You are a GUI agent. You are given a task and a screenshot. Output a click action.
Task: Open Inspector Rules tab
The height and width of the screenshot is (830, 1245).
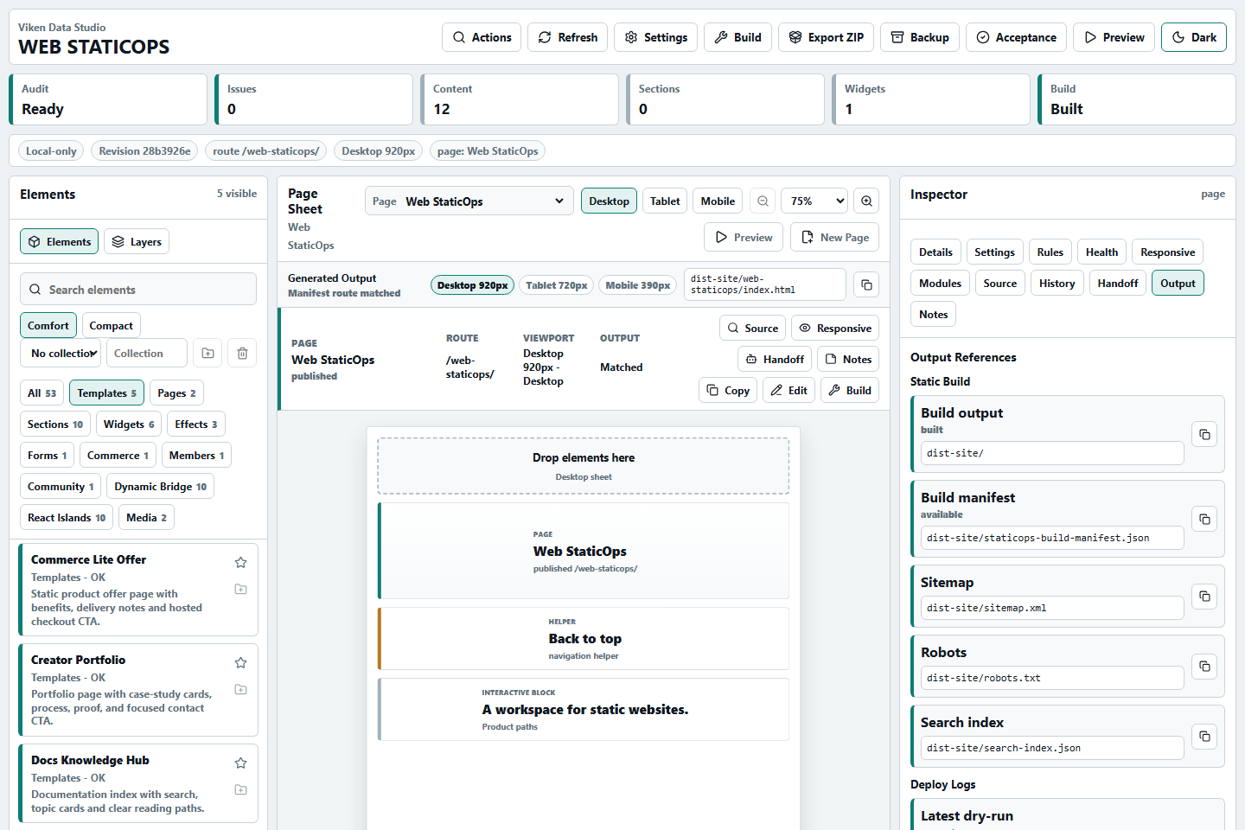tap(1050, 252)
